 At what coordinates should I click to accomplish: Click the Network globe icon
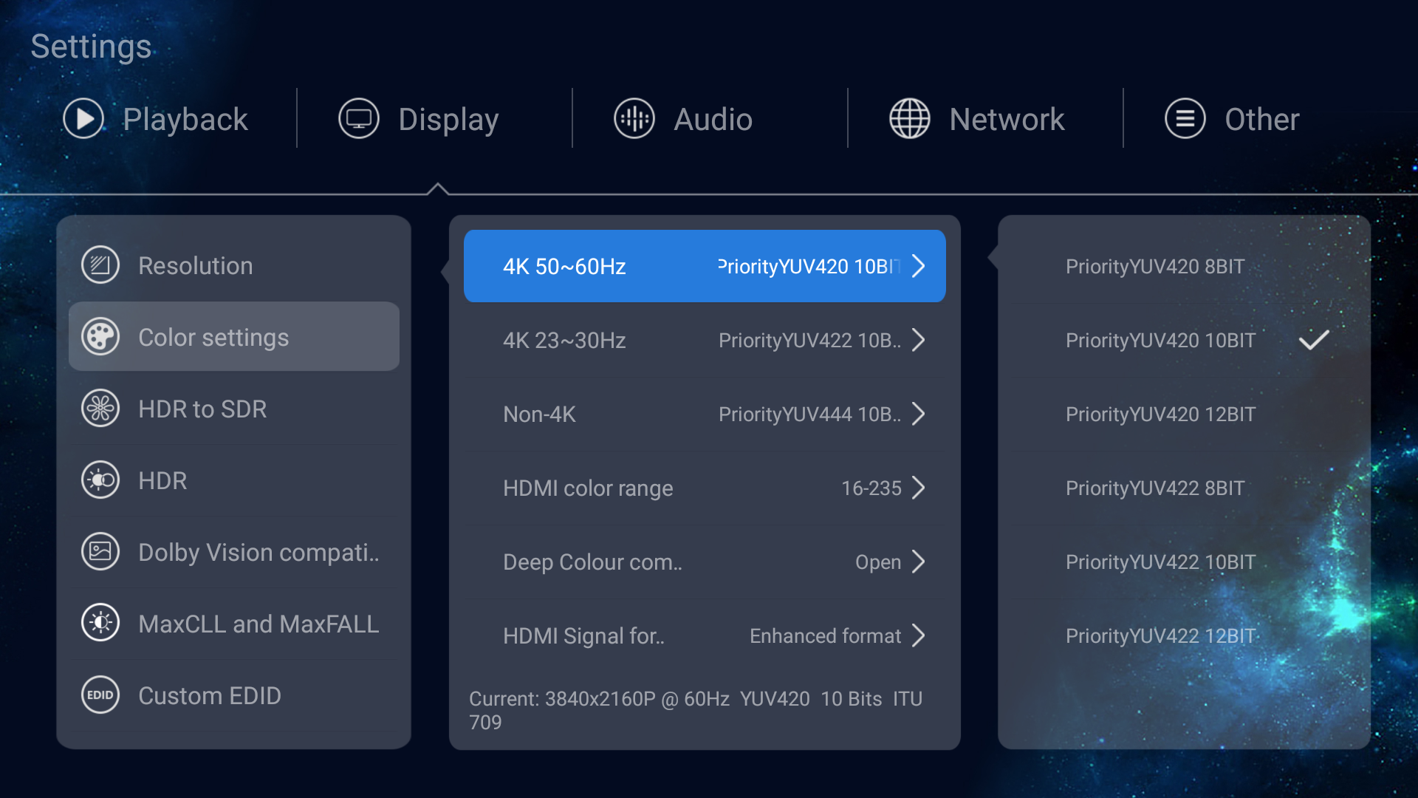(910, 119)
